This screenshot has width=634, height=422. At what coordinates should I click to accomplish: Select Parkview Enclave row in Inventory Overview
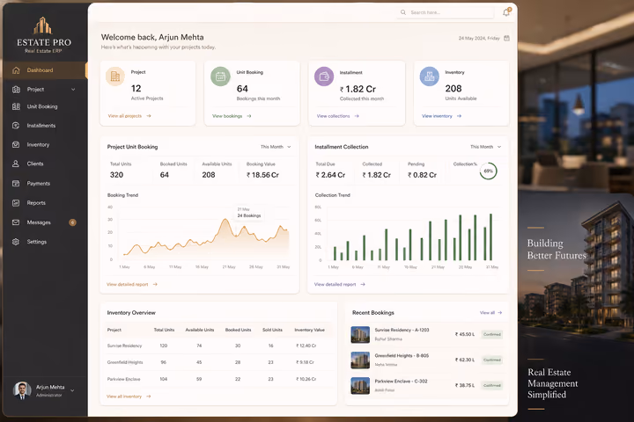point(218,379)
